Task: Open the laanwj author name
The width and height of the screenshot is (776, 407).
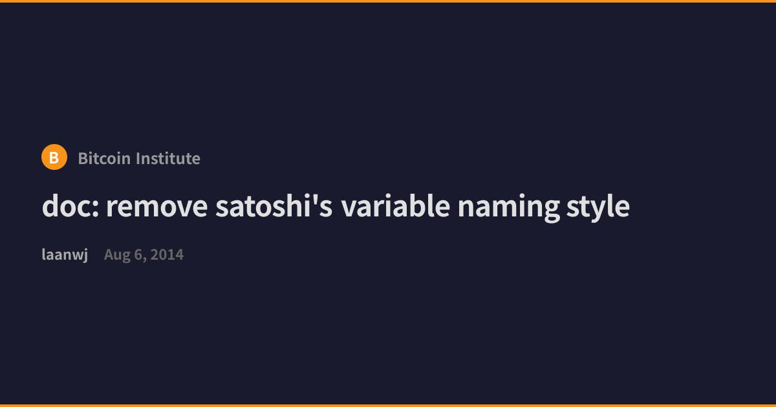Action: coord(65,255)
